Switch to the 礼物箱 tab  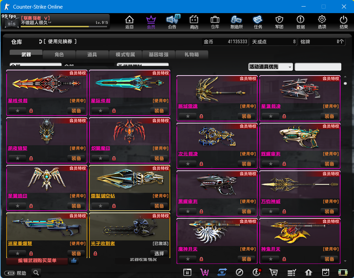click(192, 54)
